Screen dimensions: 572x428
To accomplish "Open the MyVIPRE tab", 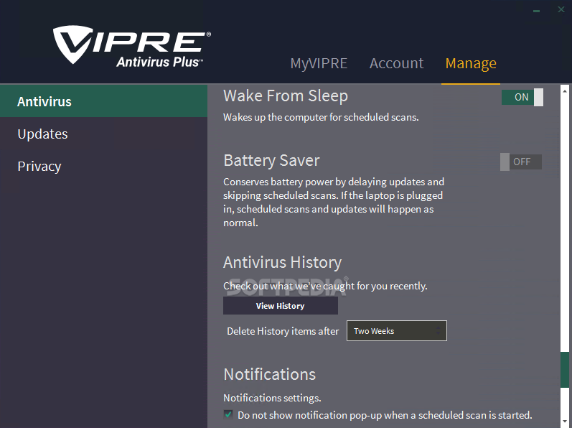I will tap(319, 63).
